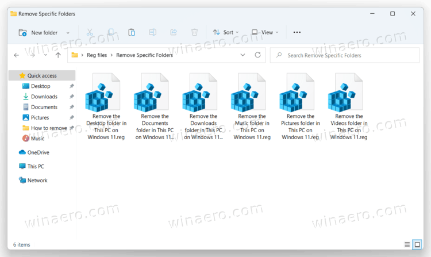Switch to large icons view toggle
Screen dimensions: 431x257
(417, 244)
